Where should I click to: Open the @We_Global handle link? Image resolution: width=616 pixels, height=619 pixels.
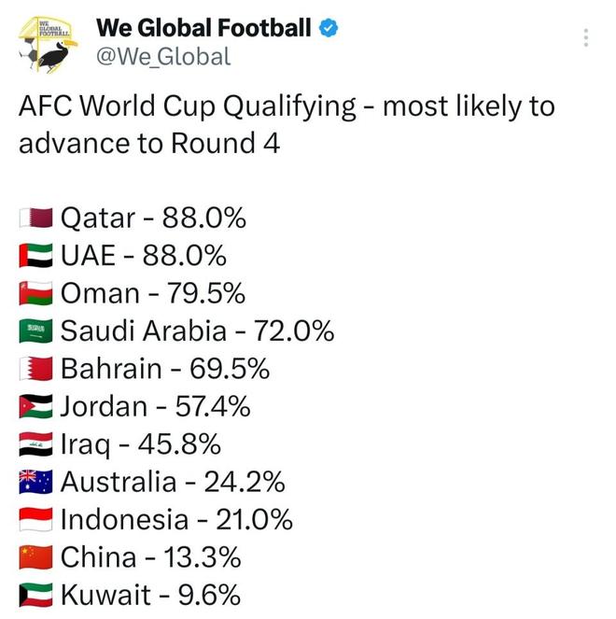pyautogui.click(x=162, y=57)
